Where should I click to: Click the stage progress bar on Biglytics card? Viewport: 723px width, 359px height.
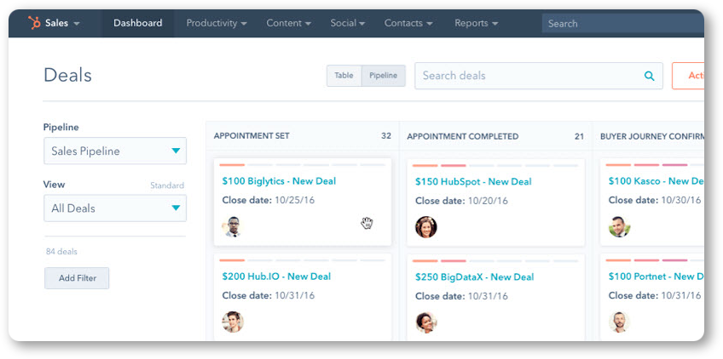click(303, 165)
